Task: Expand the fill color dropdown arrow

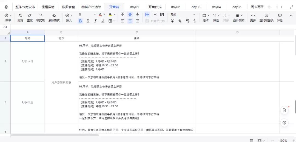Action: [x=115, y=15]
